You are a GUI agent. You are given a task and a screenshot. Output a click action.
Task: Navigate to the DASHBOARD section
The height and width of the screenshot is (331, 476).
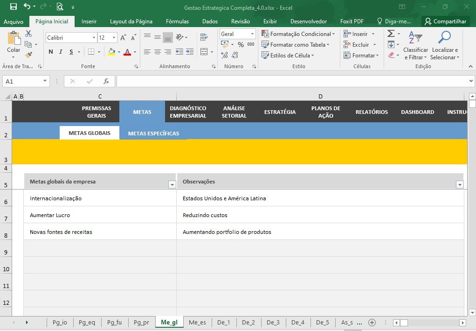(x=417, y=112)
